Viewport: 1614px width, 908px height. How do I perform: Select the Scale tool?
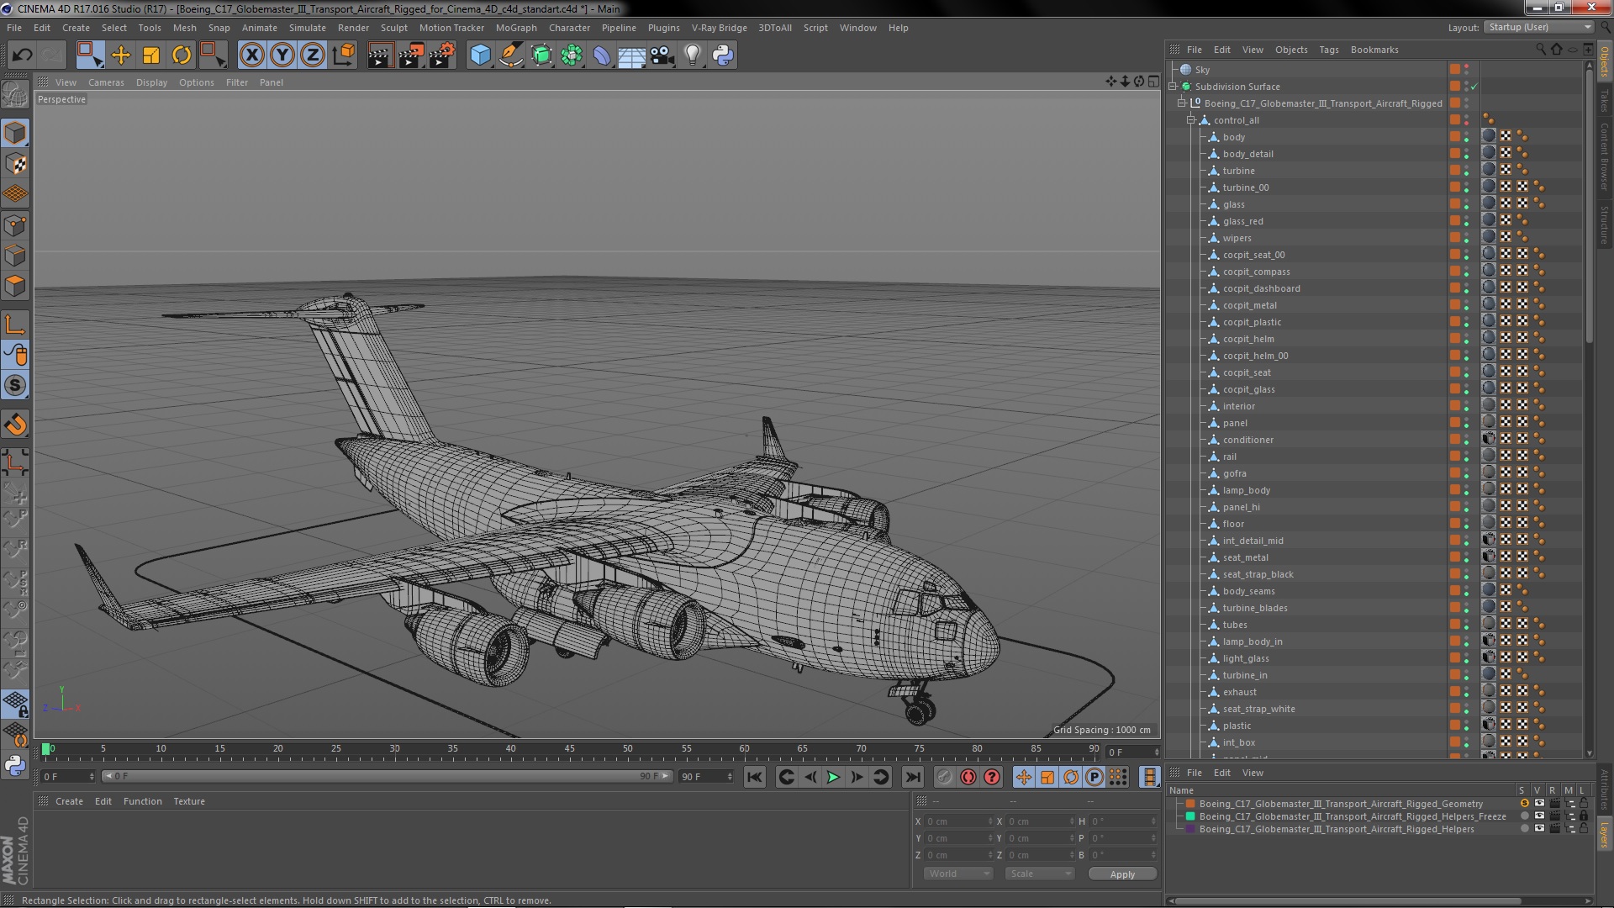pyautogui.click(x=151, y=55)
